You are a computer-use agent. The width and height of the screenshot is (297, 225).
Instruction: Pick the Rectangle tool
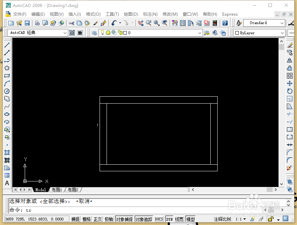pos(7,76)
